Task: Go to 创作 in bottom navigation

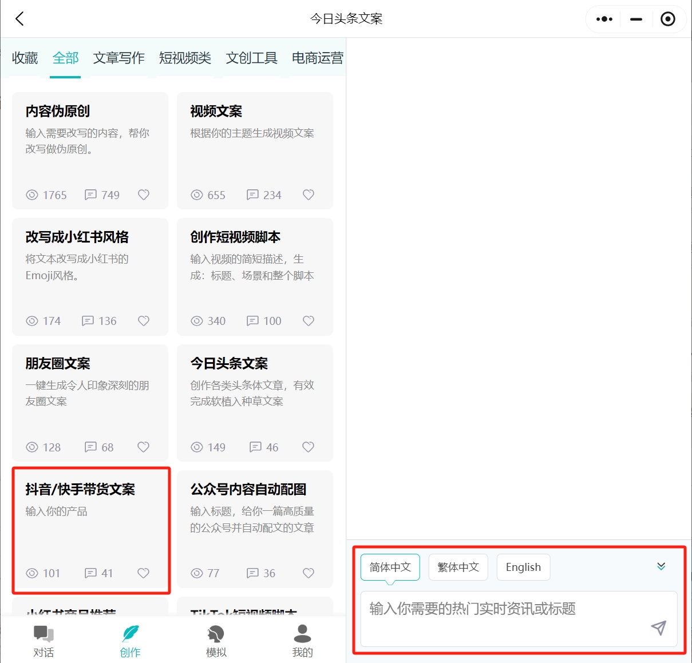Action: [130, 641]
